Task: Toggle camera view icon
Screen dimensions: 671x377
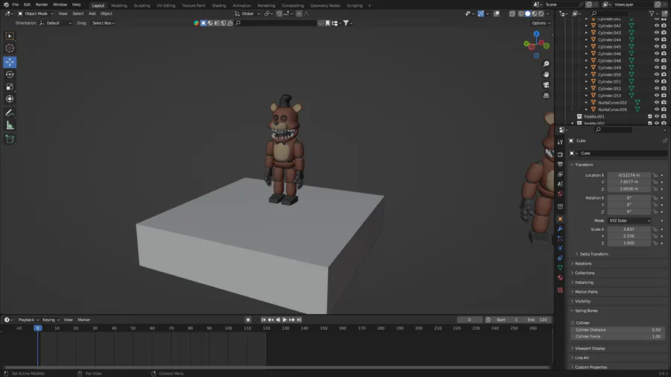Action: 546,85
